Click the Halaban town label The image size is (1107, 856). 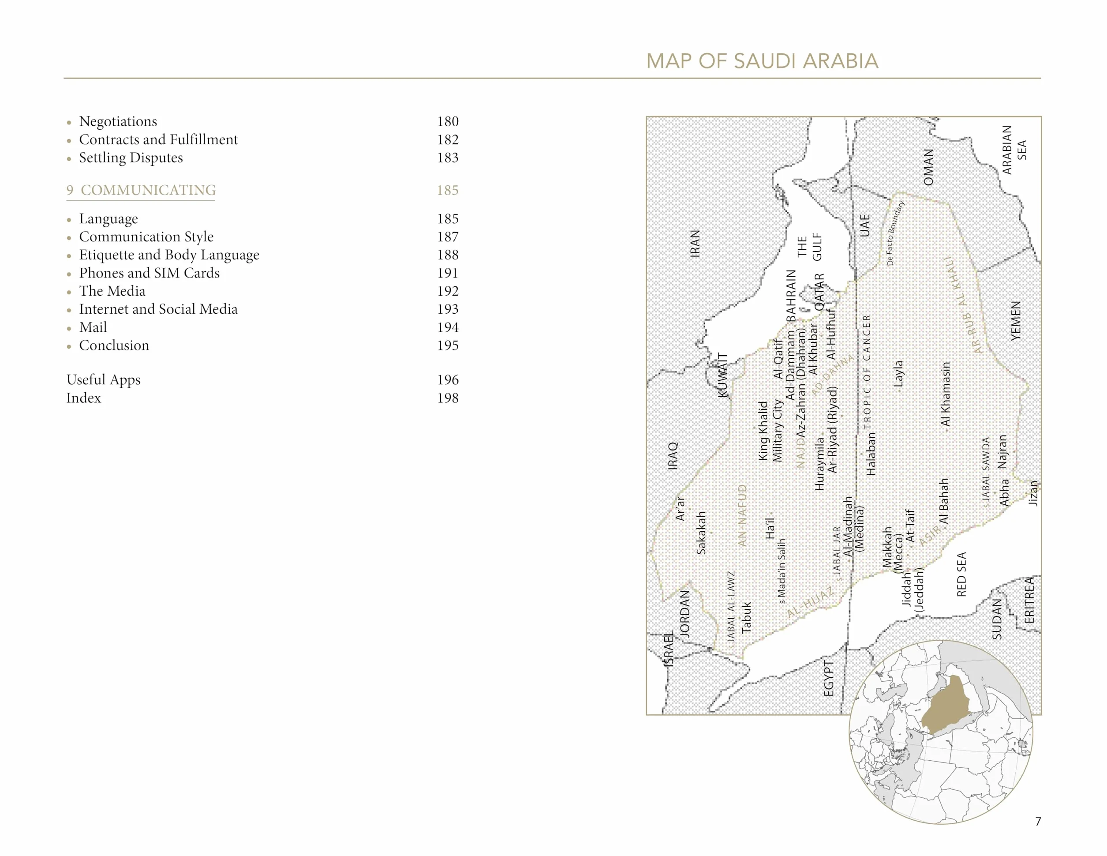point(871,454)
